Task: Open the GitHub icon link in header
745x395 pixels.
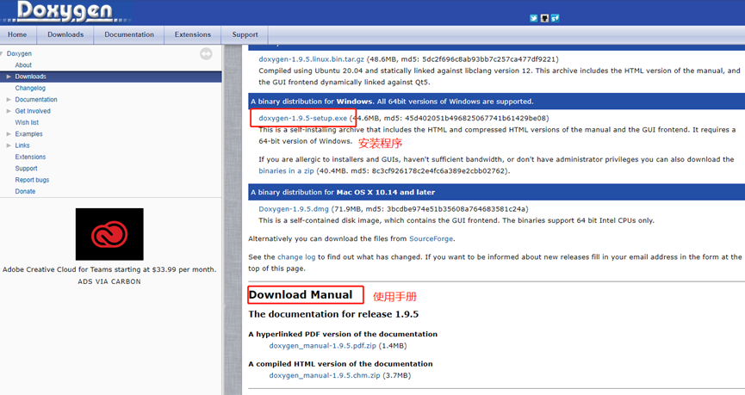Action: (x=545, y=17)
